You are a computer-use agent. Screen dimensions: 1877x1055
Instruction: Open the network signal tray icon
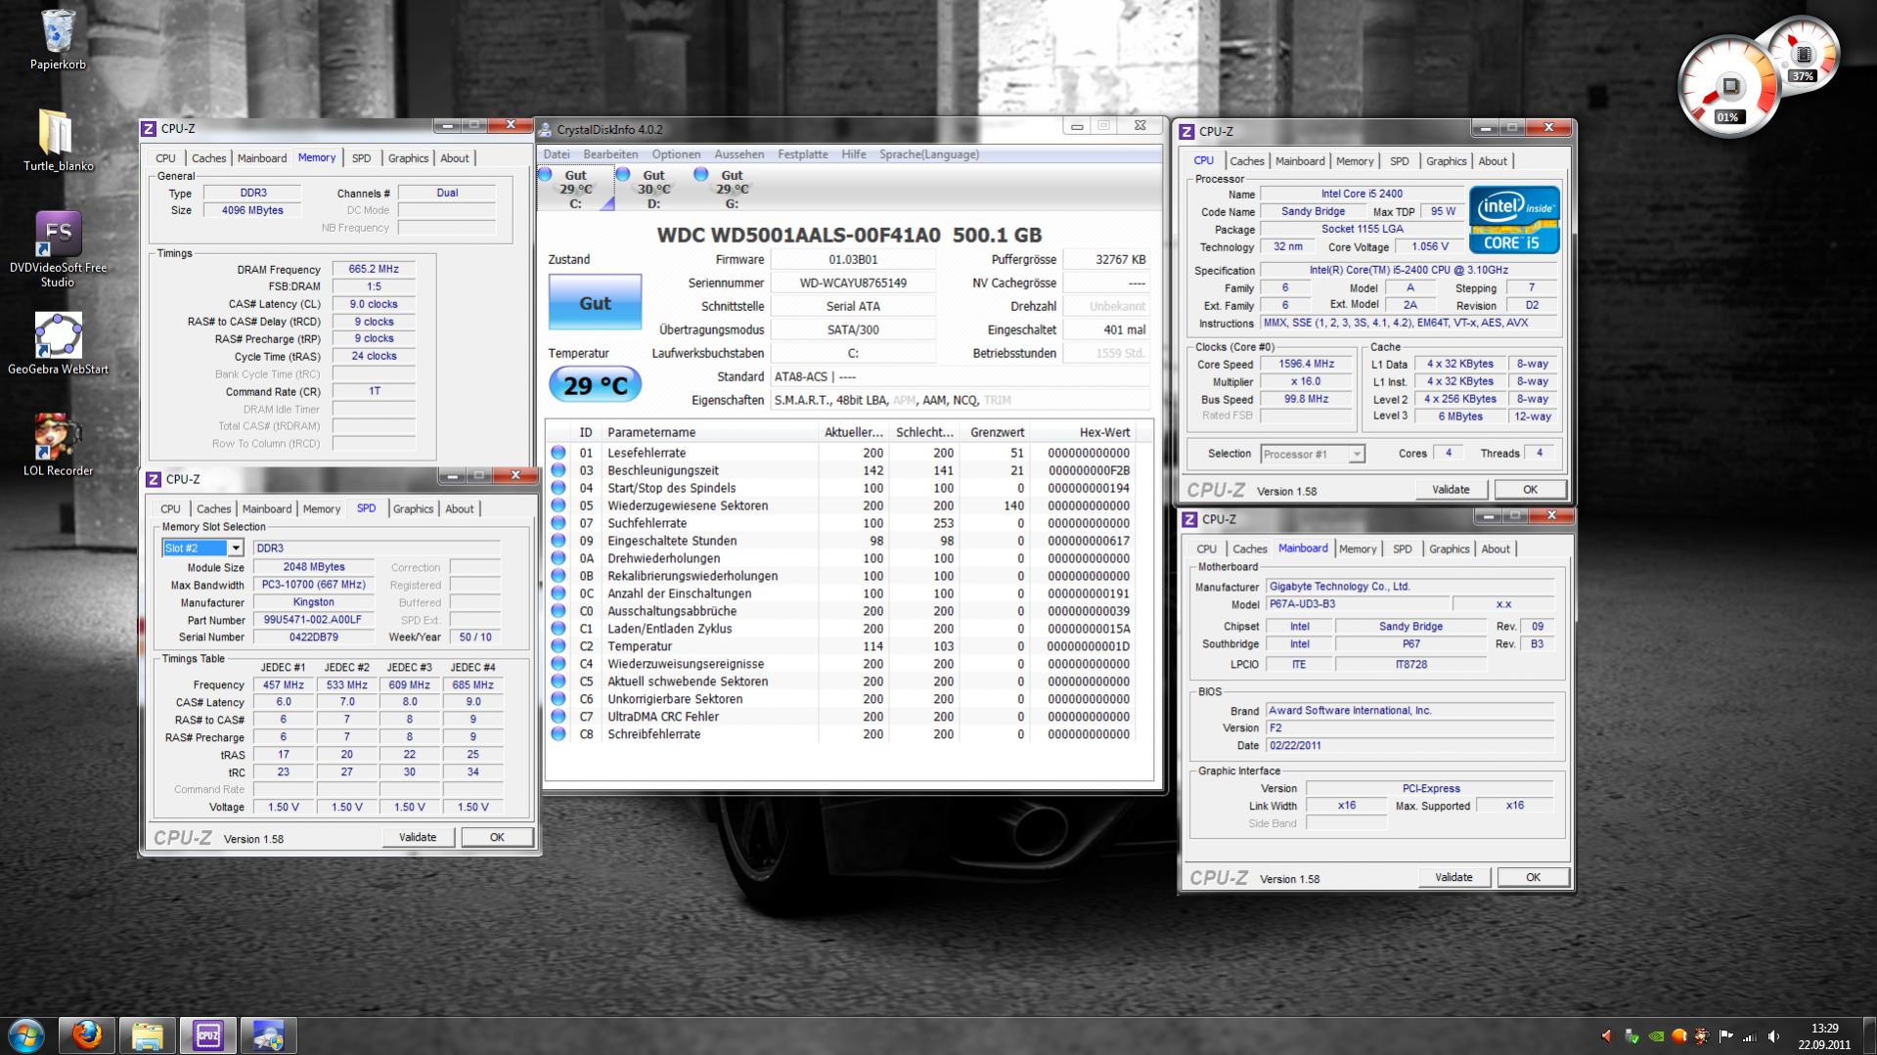pyautogui.click(x=1749, y=1035)
